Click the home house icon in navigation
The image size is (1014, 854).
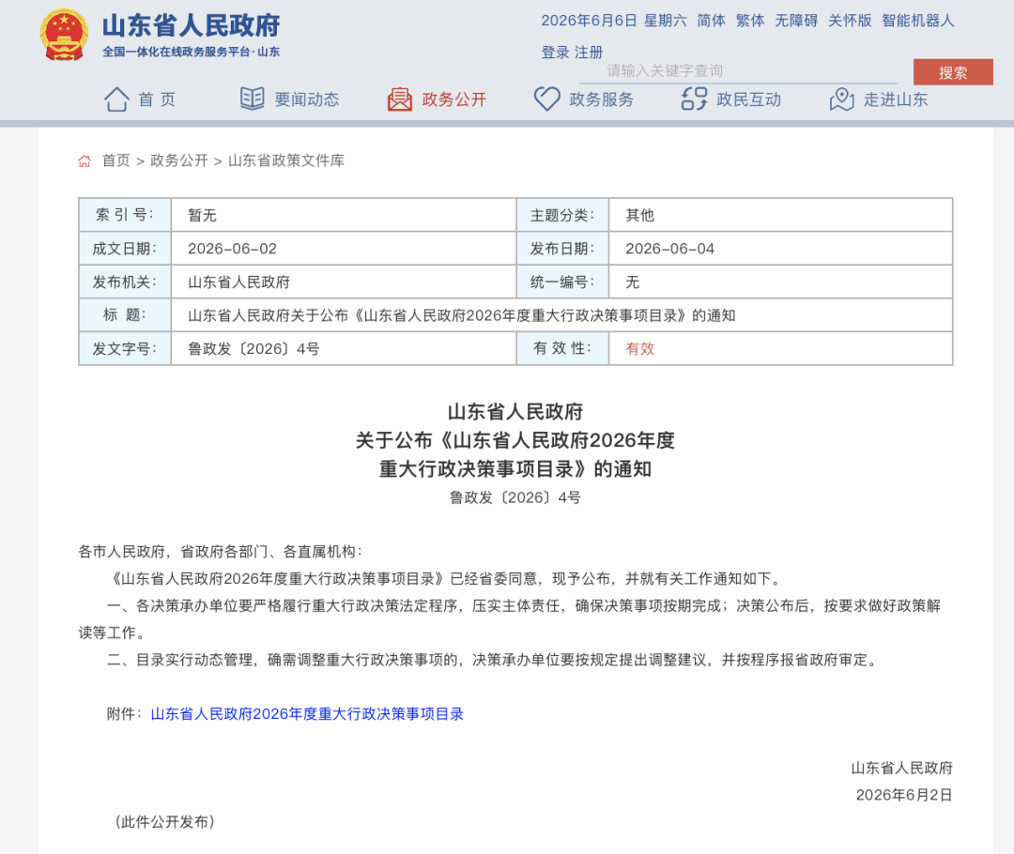click(x=116, y=99)
